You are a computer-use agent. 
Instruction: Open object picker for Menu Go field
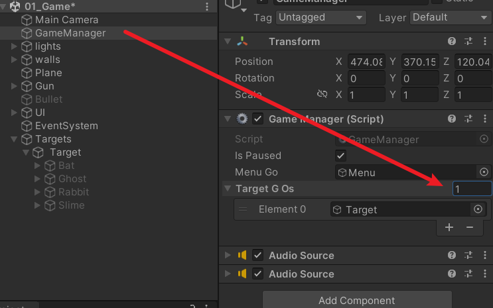click(x=484, y=172)
